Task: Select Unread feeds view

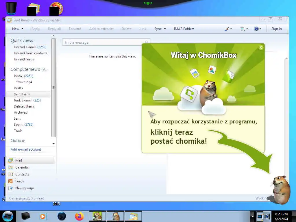Action: click(x=24, y=59)
